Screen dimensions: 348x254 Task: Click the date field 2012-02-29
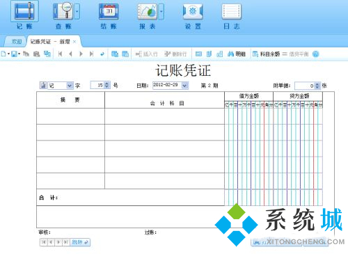[x=167, y=85]
